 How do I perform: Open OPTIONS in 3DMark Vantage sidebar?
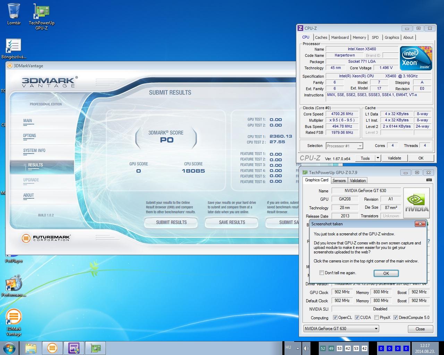(29, 136)
